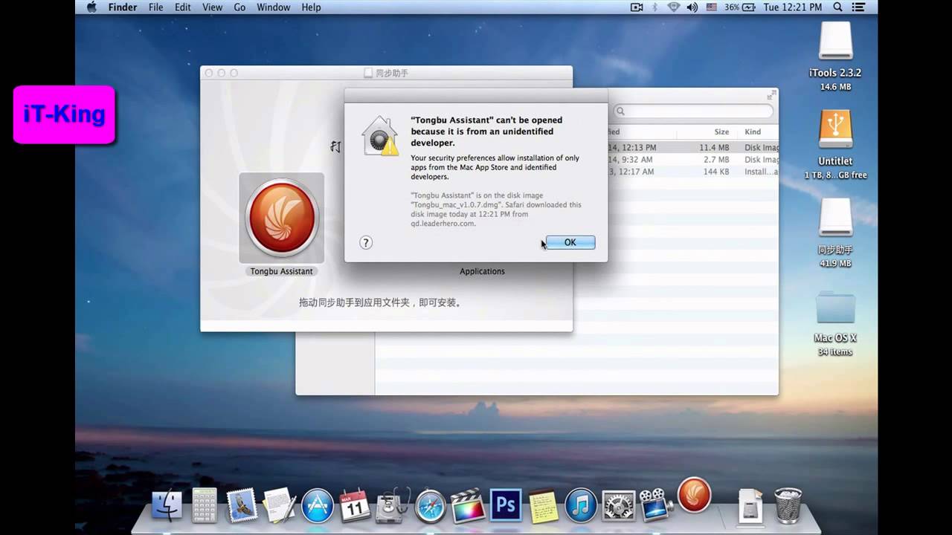Select the 同步助手 41.9 MB disk on desktop

835,218
